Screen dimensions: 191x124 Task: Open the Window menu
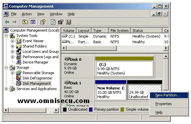coord(56,14)
